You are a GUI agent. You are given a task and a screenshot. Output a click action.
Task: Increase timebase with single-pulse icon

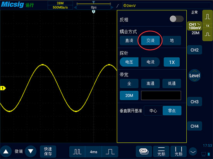tap(110, 152)
